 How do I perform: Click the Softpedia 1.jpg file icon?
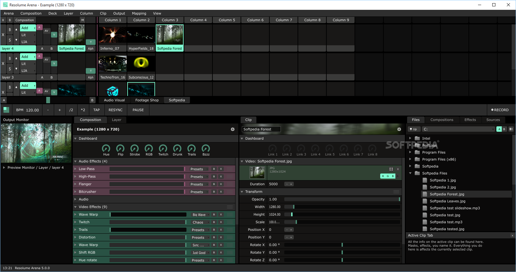[x=425, y=180]
